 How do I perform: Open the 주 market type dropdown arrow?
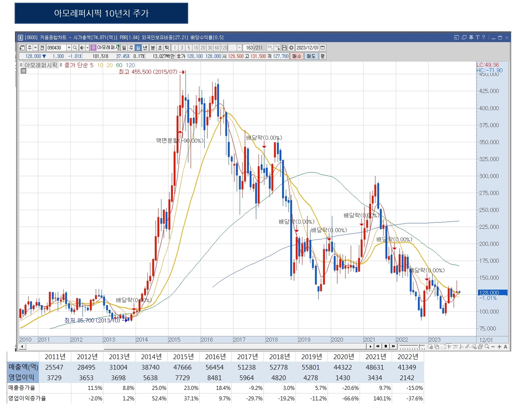(35, 48)
